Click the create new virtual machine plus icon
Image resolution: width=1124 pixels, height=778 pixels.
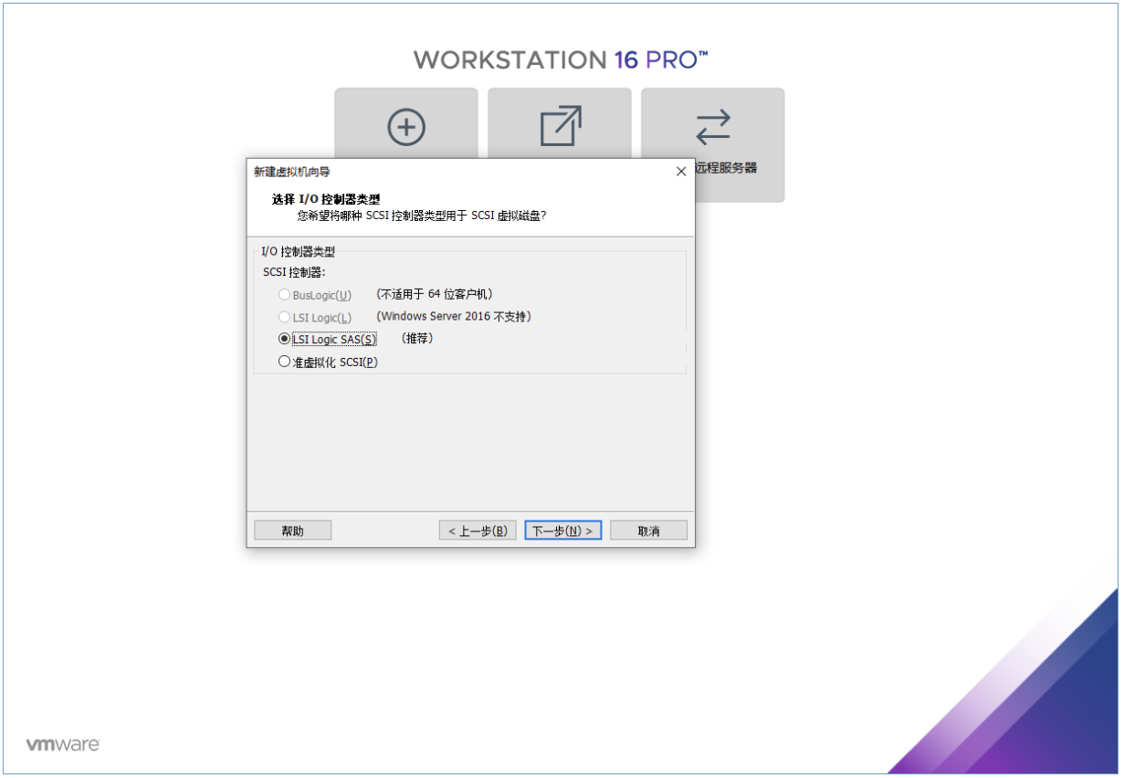406,127
